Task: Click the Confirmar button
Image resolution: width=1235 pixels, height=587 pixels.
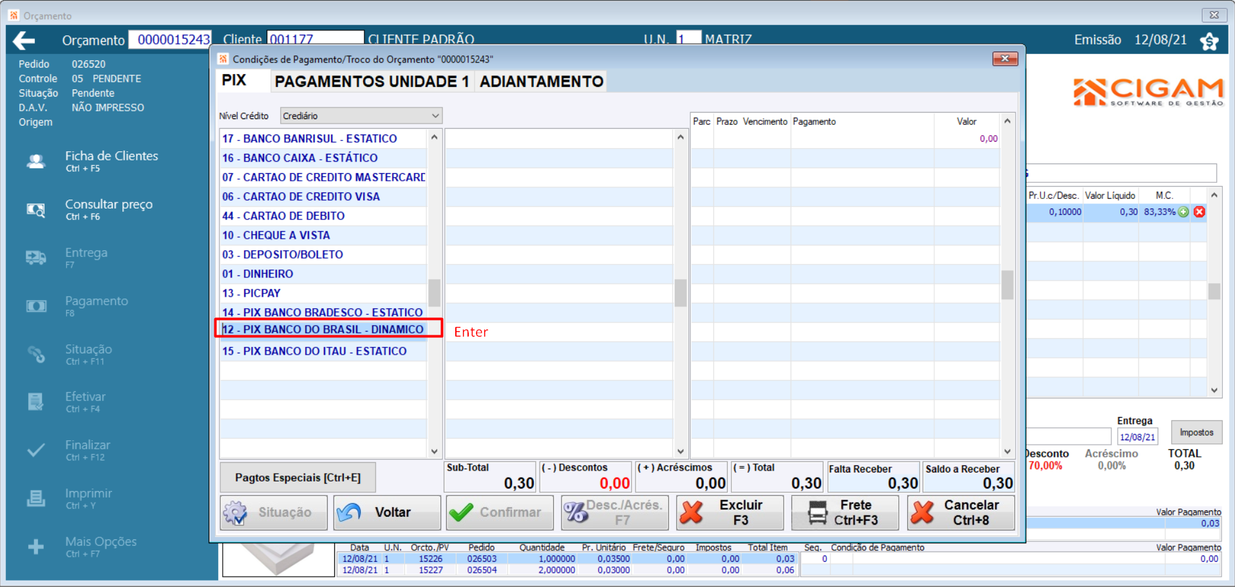Action: click(500, 512)
